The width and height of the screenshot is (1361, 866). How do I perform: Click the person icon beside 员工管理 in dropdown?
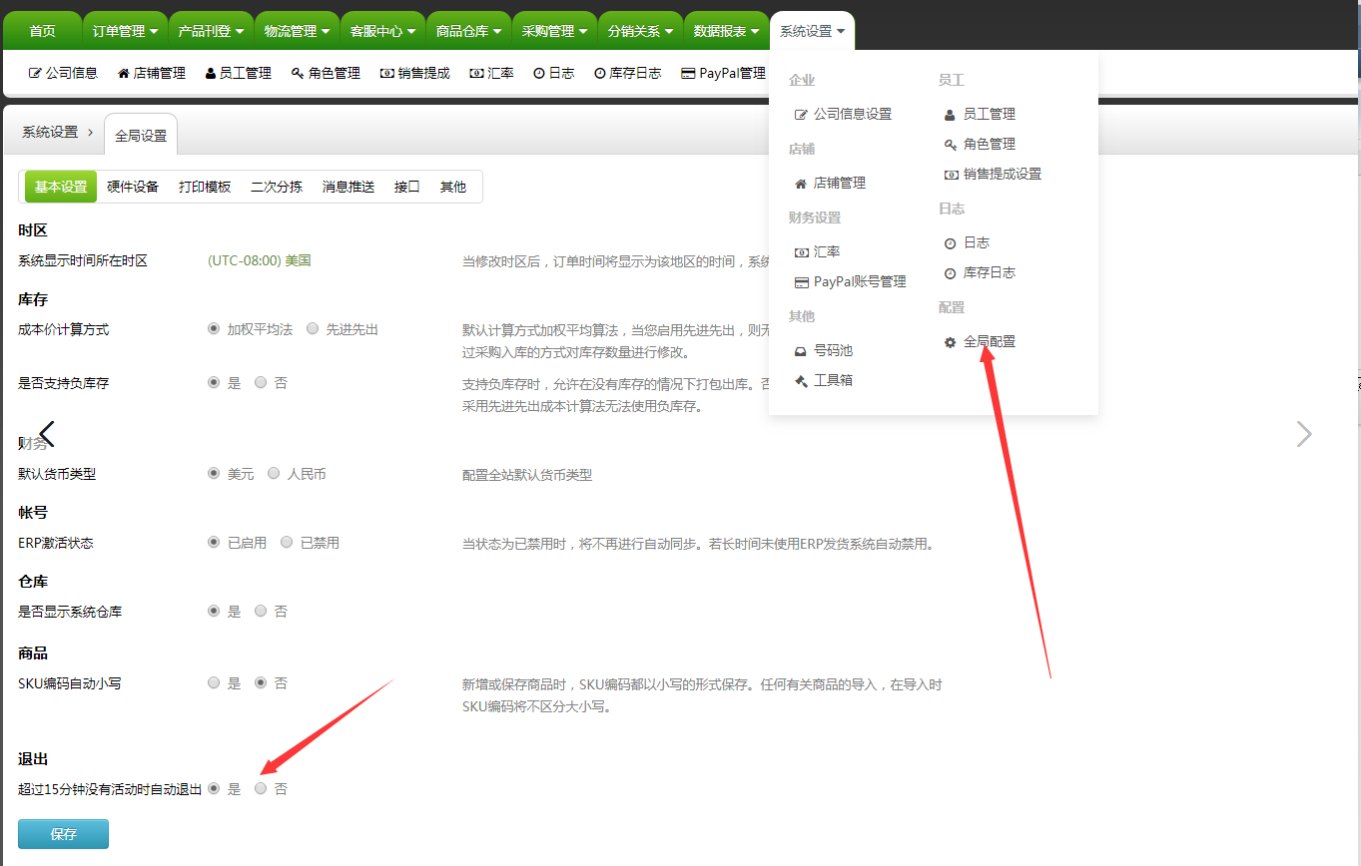[x=950, y=115]
